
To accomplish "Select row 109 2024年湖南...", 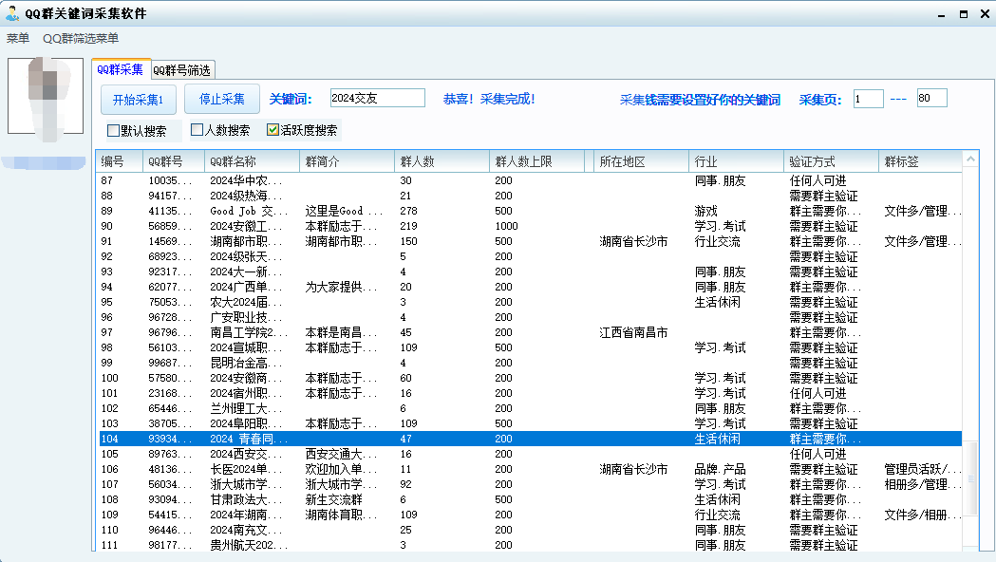I will [531, 515].
